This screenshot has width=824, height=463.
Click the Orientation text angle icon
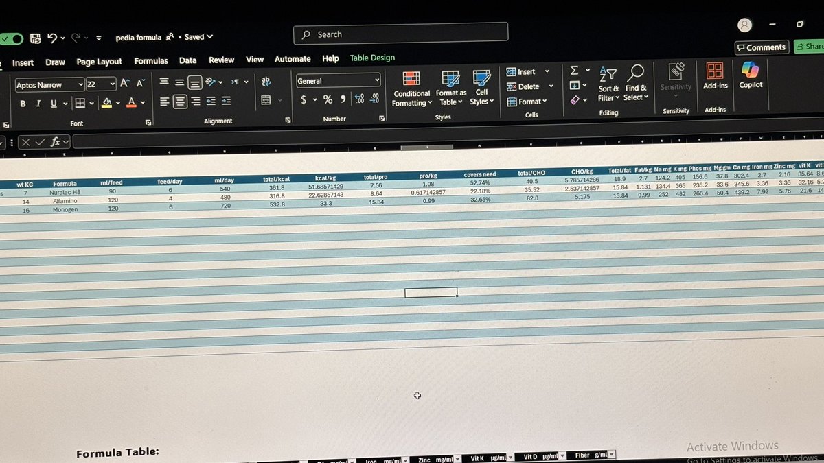211,82
